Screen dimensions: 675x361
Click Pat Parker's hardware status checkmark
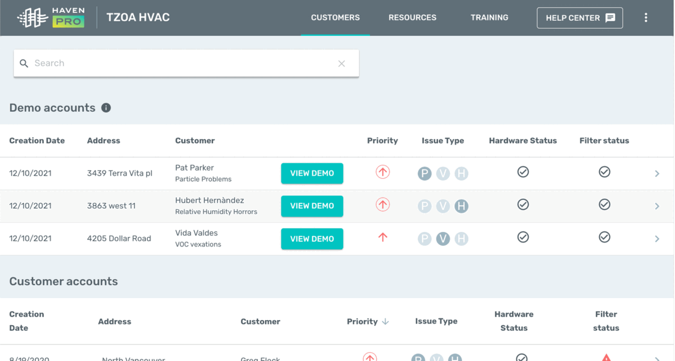tap(523, 172)
